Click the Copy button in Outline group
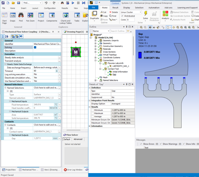This screenshot has width=199, height=177. (x=104, y=16)
